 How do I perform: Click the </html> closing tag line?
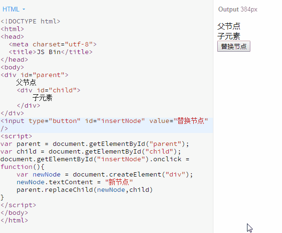pyautogui.click(x=14, y=221)
